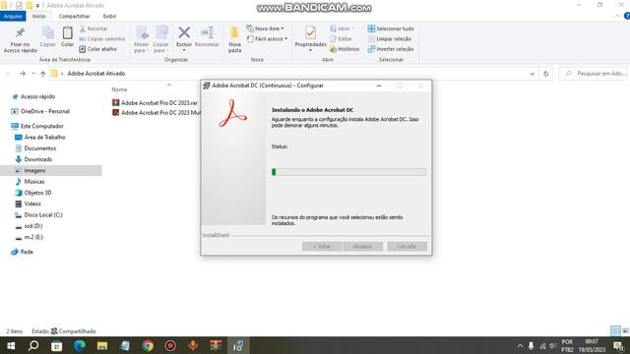
Task: Select Este Computador in the sidebar
Action: coord(37,126)
